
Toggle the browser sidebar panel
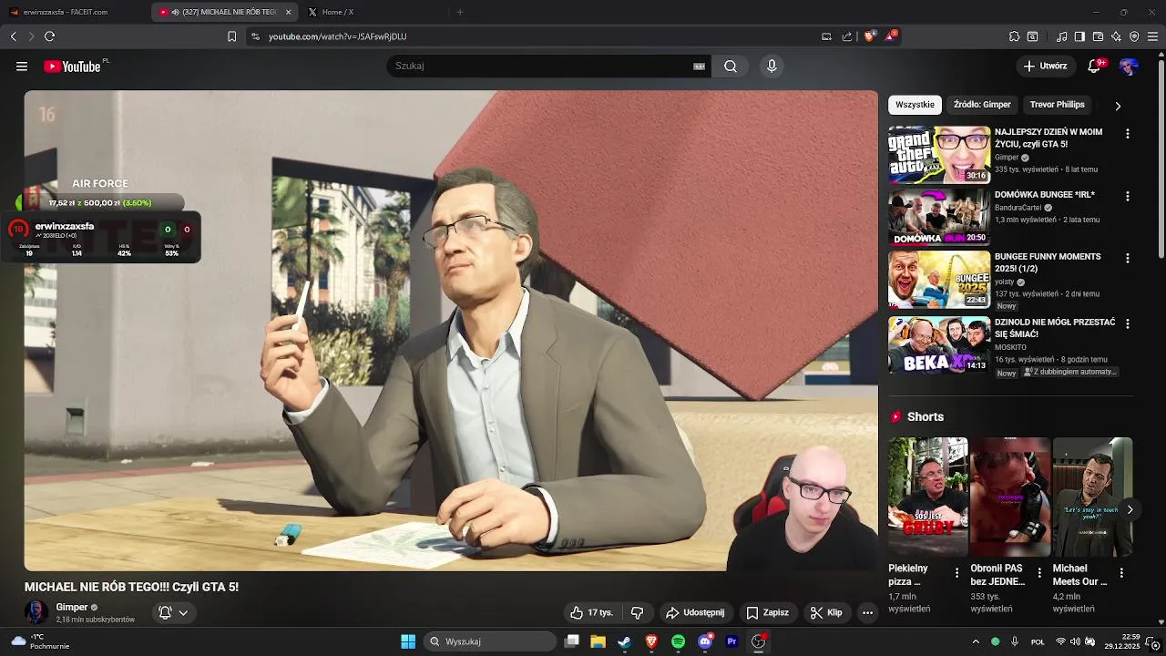tap(1079, 36)
